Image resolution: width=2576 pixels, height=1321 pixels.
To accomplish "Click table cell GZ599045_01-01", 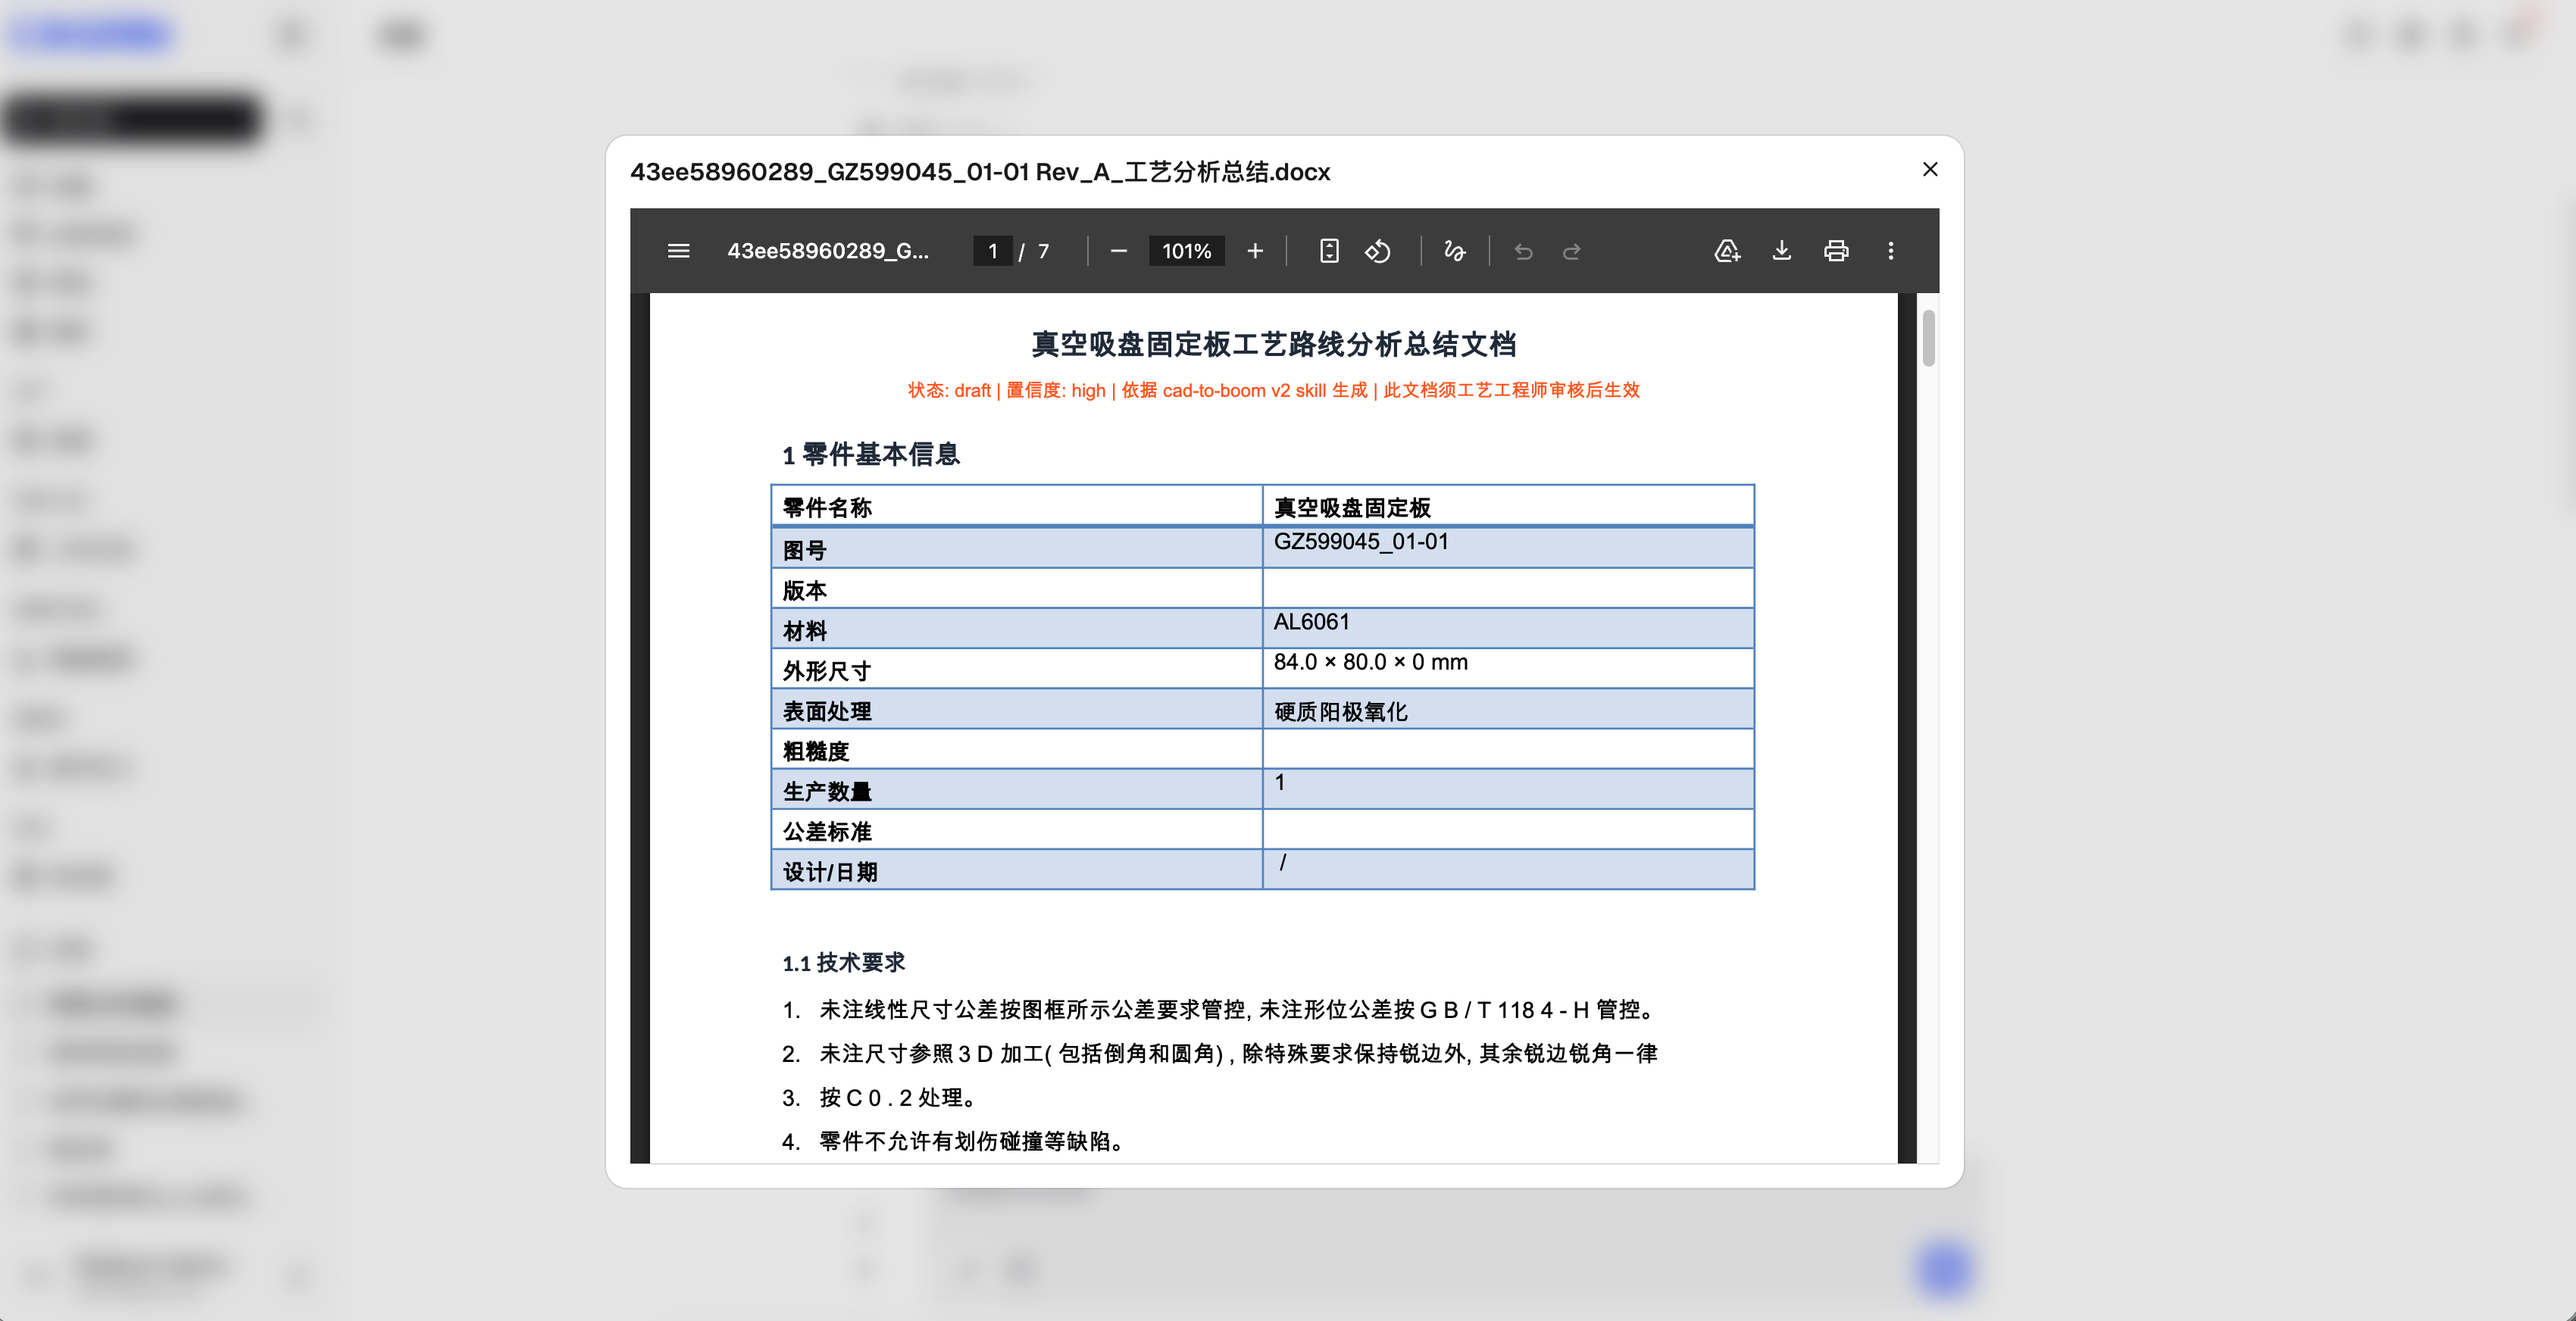I will coord(1508,548).
